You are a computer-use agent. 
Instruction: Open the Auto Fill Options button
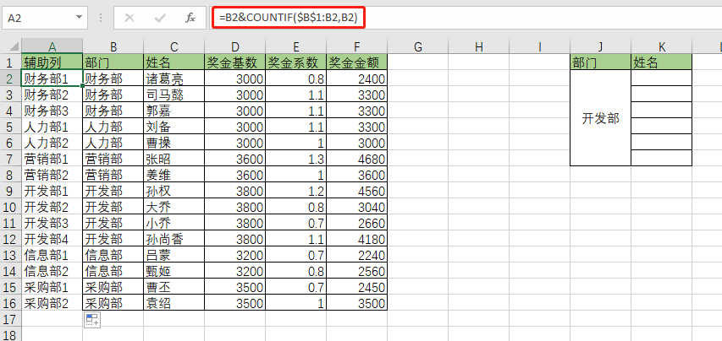[x=92, y=320]
